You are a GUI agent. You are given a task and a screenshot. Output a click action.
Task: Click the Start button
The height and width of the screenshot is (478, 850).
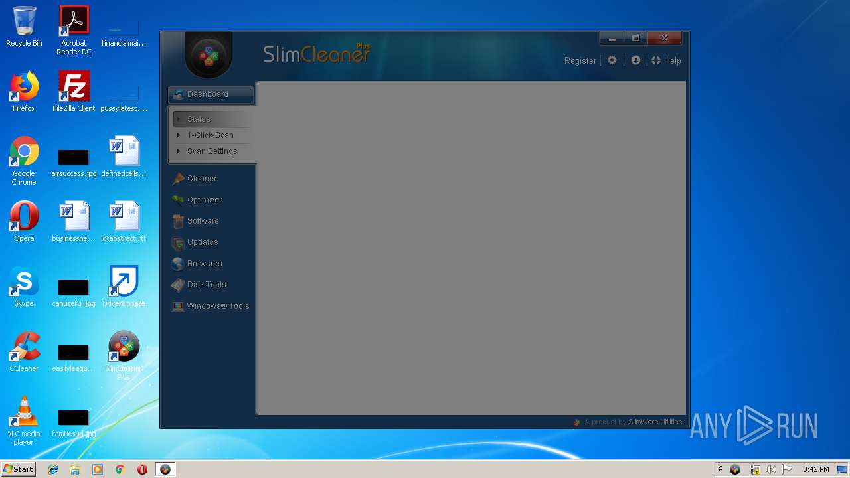pyautogui.click(x=18, y=469)
